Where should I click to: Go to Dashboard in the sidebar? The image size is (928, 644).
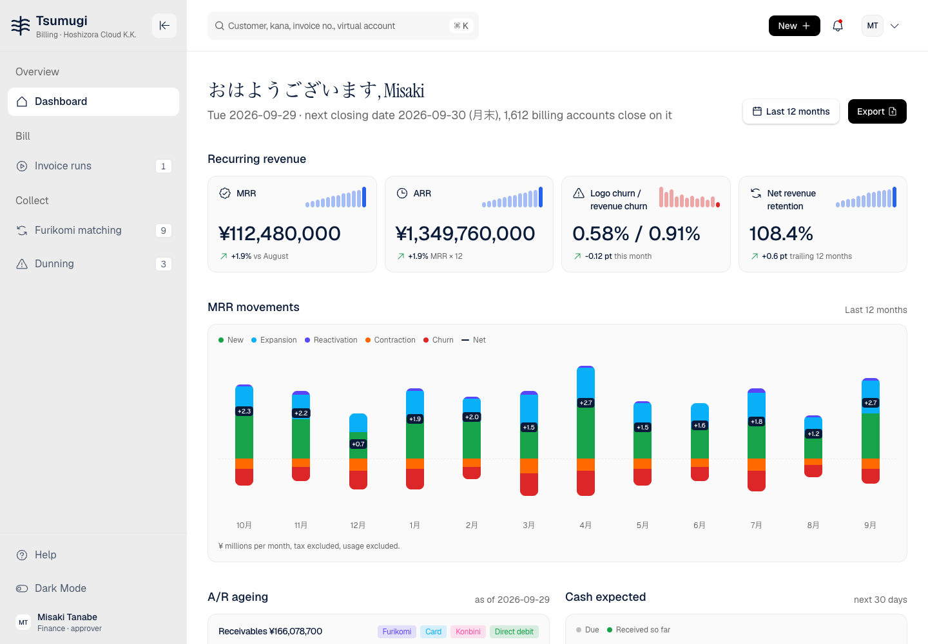click(93, 102)
